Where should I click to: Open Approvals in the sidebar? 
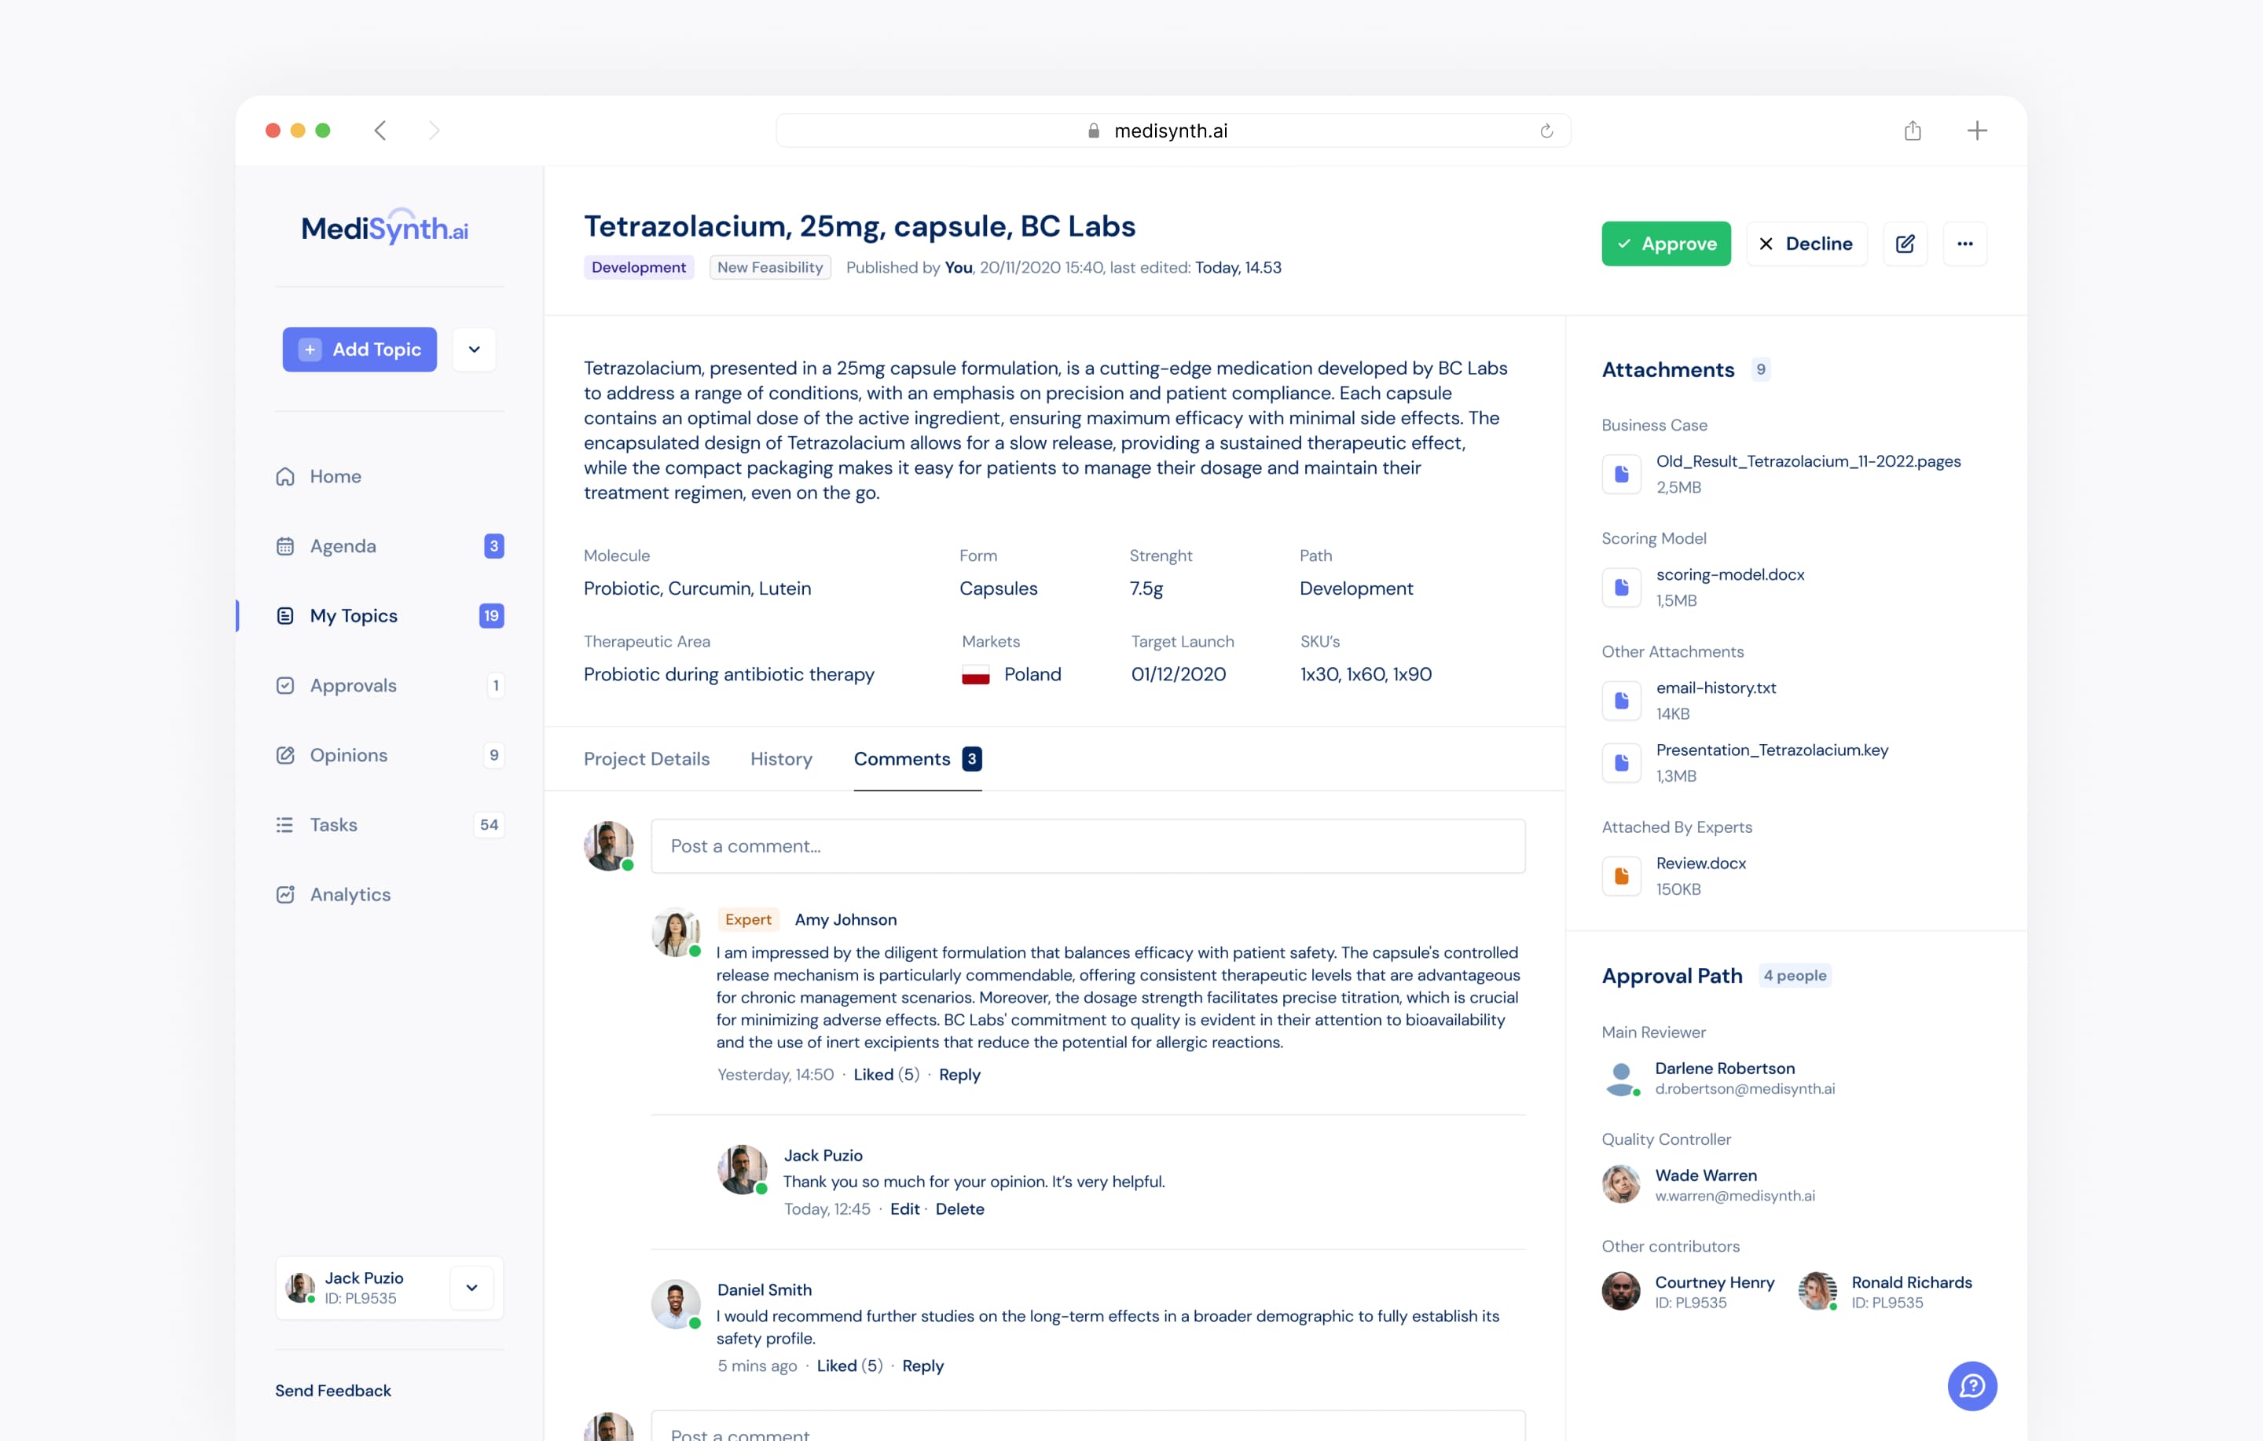[354, 685]
